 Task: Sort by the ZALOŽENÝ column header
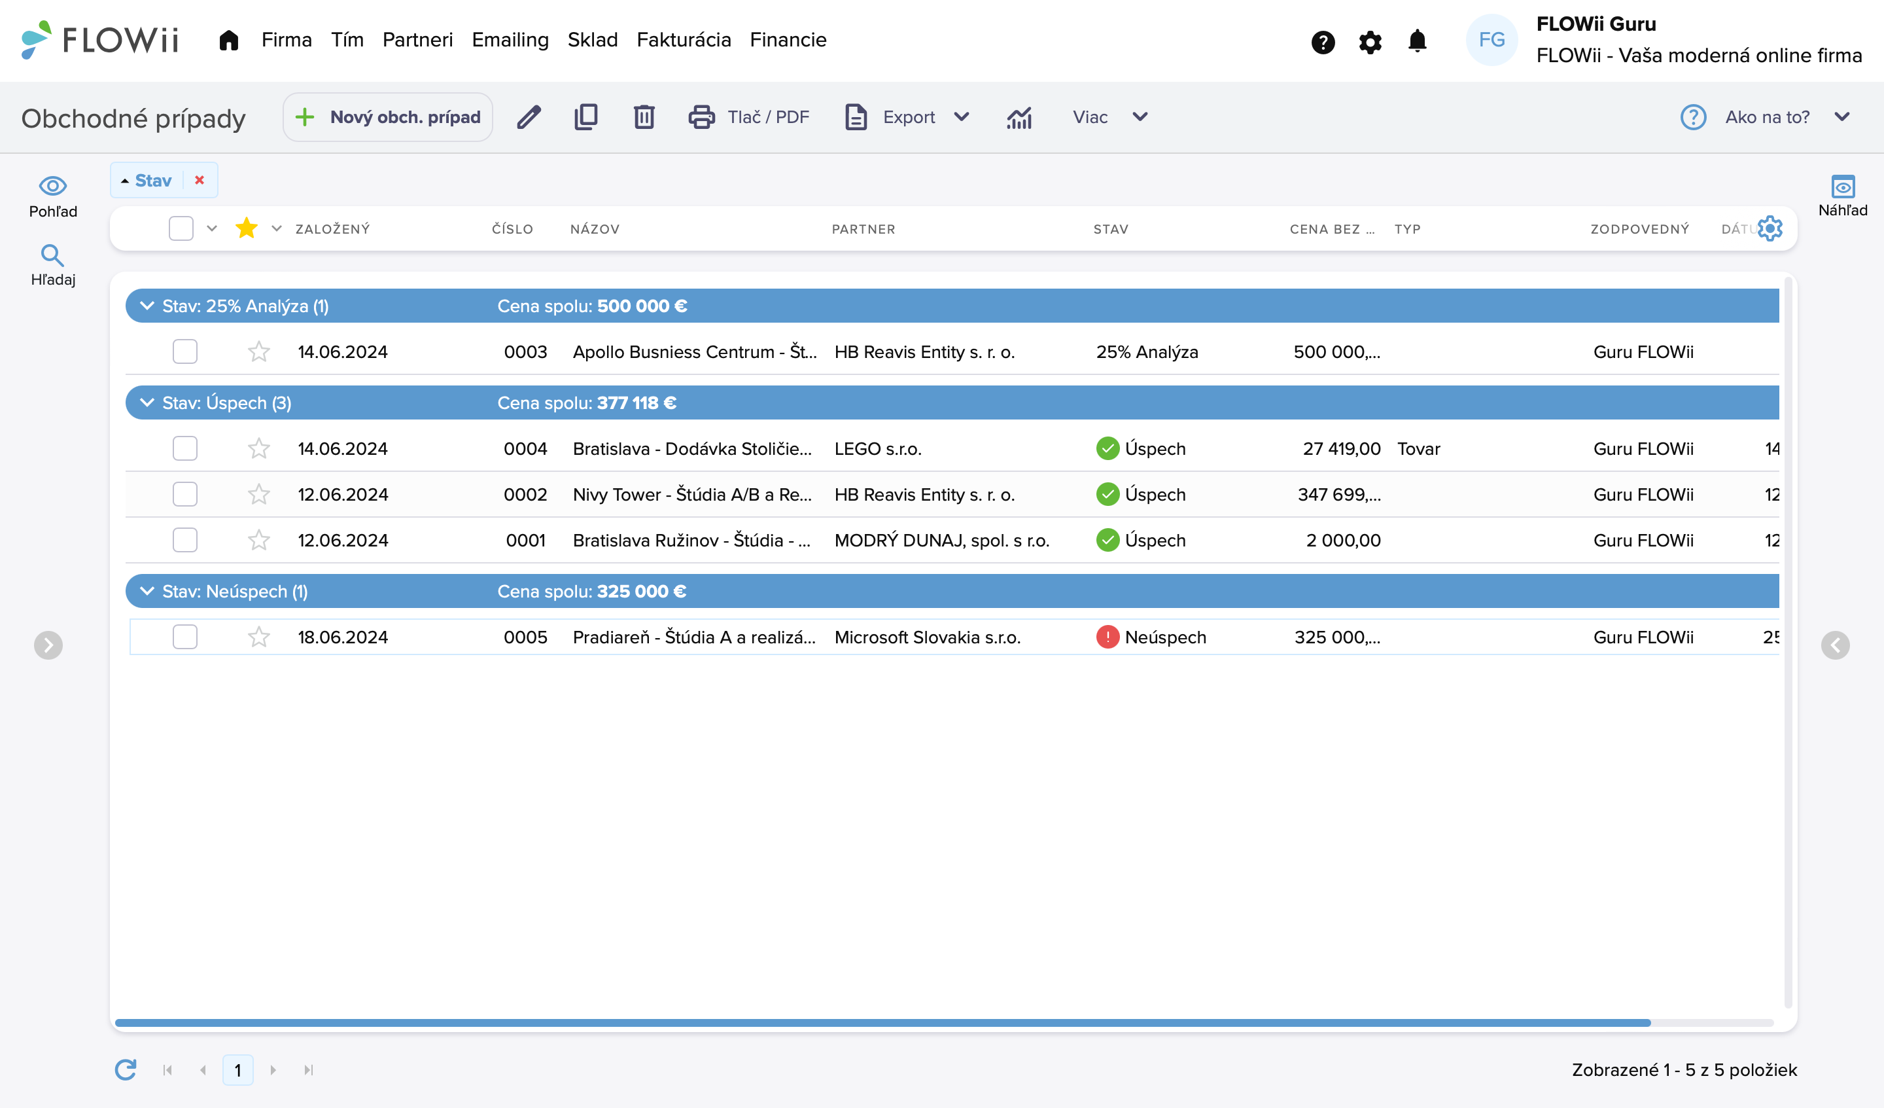(x=333, y=229)
